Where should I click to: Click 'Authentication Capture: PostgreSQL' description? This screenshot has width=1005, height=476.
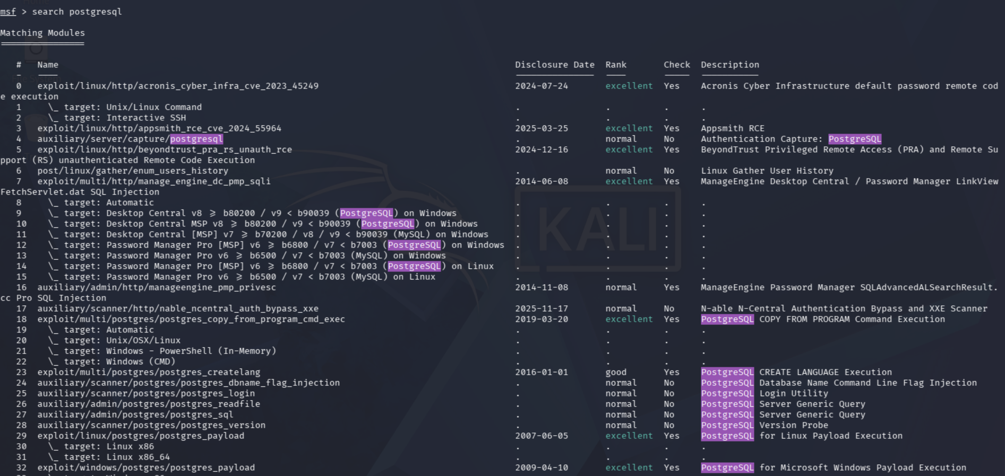click(791, 139)
